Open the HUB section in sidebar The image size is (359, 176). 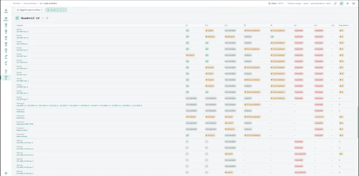[x=6, y=11]
